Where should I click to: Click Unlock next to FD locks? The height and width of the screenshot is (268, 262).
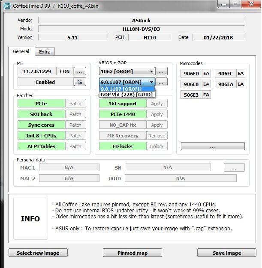coord(157,146)
